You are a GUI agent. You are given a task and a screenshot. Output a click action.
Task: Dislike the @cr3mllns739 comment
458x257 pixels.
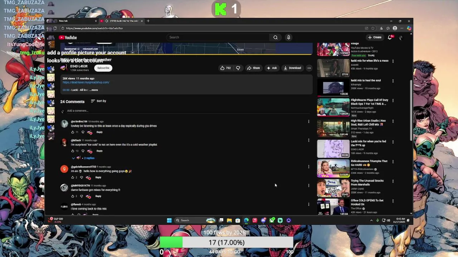pos(83,132)
